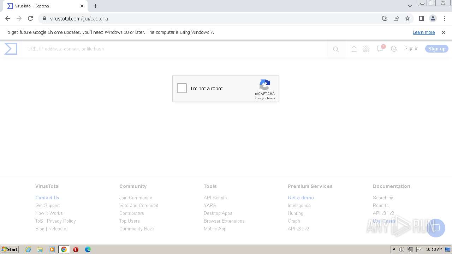Open the notifications comment icon

[x=380, y=49]
